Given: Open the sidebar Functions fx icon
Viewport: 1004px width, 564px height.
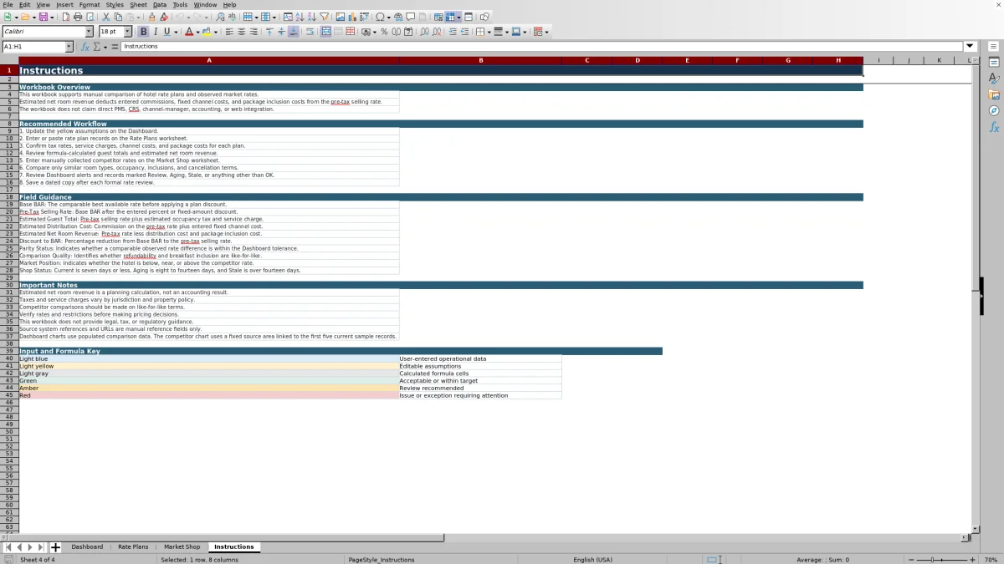Looking at the screenshot, I should click(994, 127).
